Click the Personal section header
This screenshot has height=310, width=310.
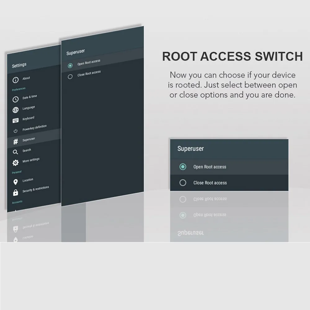click(17, 172)
